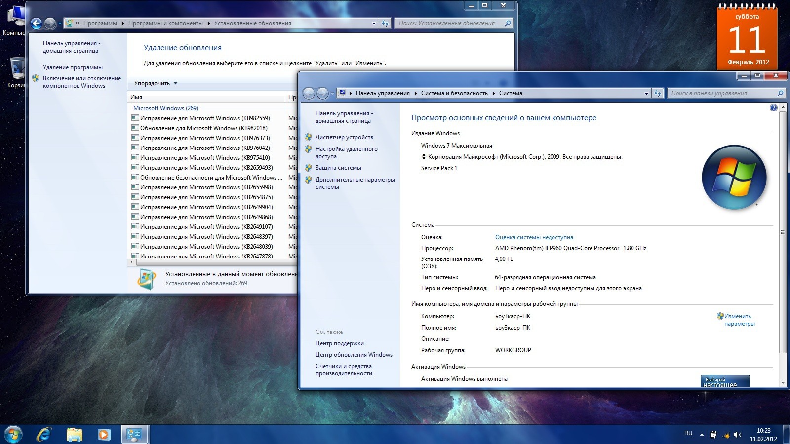Click Программы и компоненты breadcrumb
790x444 pixels.
point(165,23)
